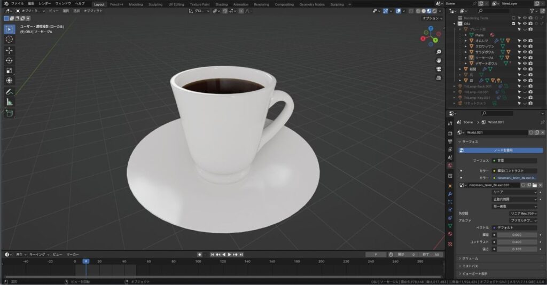Open the リニア interpolation dropdown
This screenshot has height=285, width=547.
514,192
